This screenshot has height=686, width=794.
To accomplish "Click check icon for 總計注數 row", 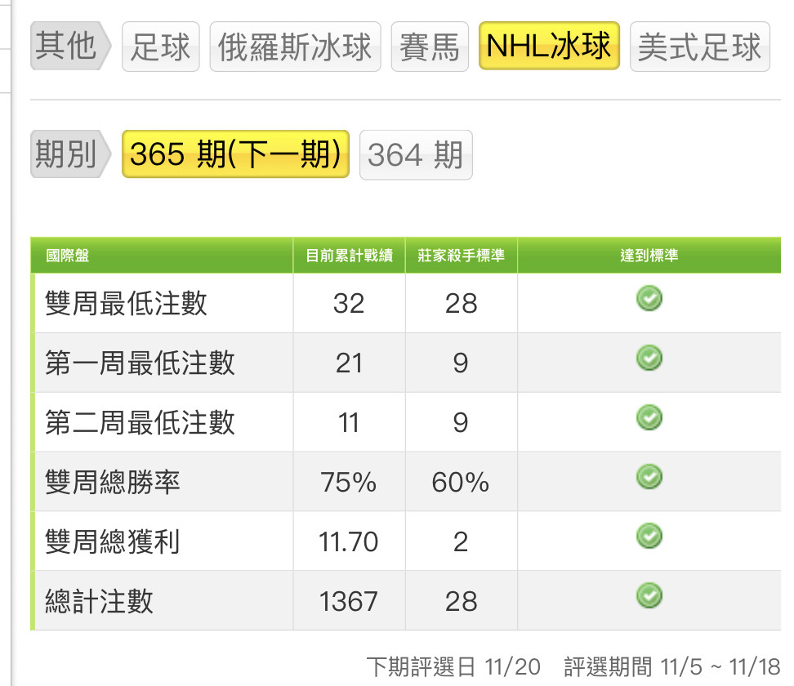I will pyautogui.click(x=649, y=595).
